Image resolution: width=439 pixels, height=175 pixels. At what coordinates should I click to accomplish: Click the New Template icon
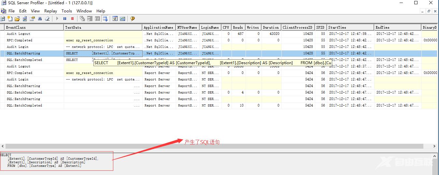10,19
